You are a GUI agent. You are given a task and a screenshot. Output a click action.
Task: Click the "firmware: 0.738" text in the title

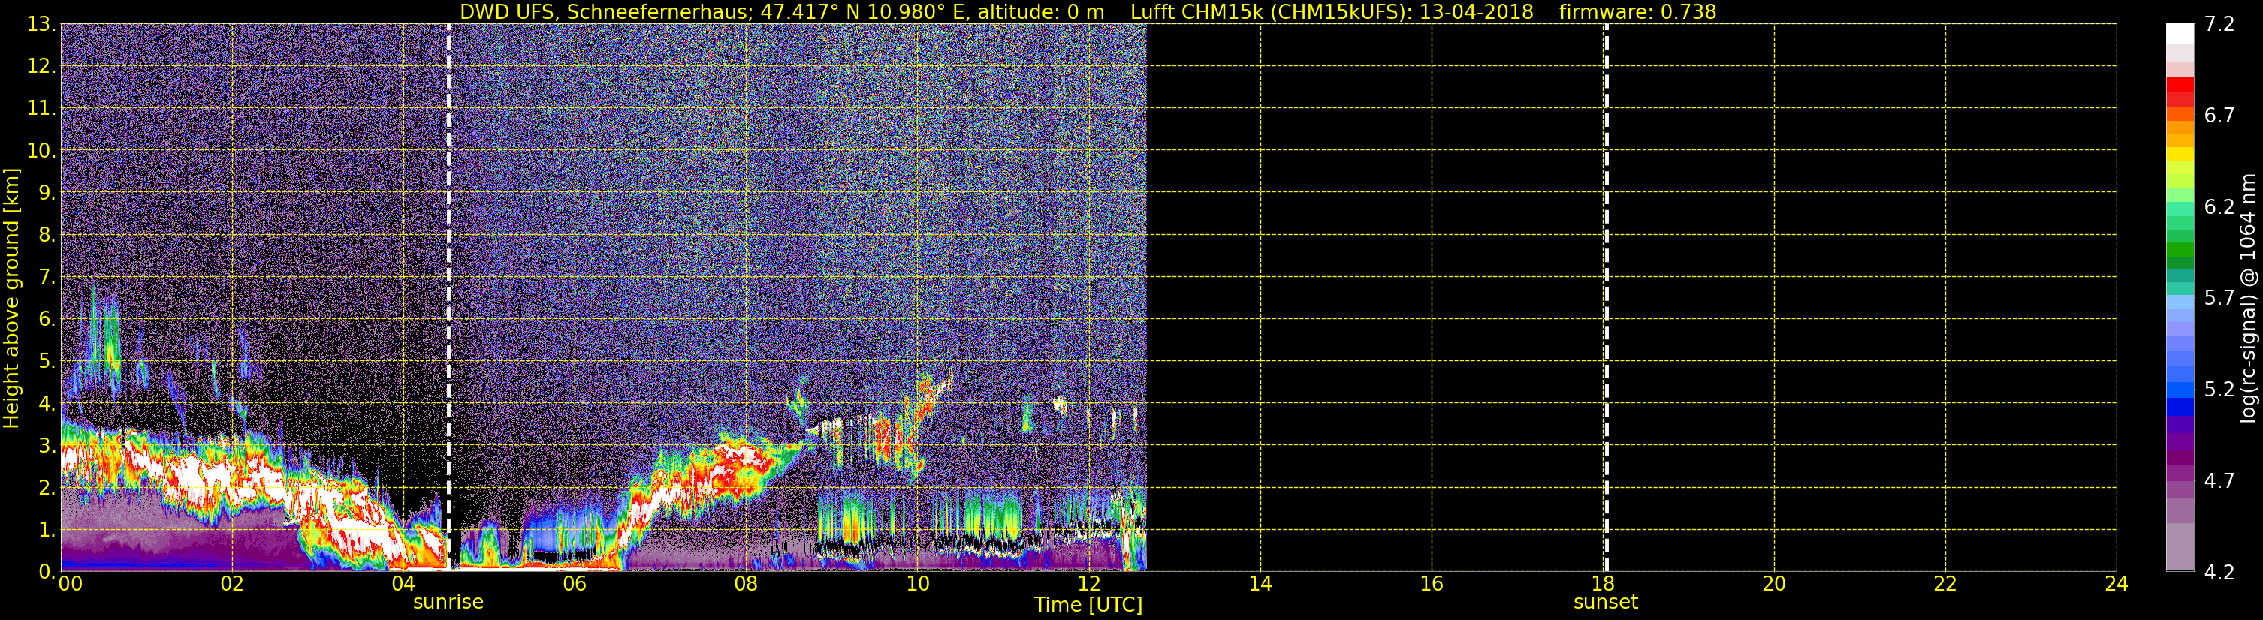pos(1637,12)
